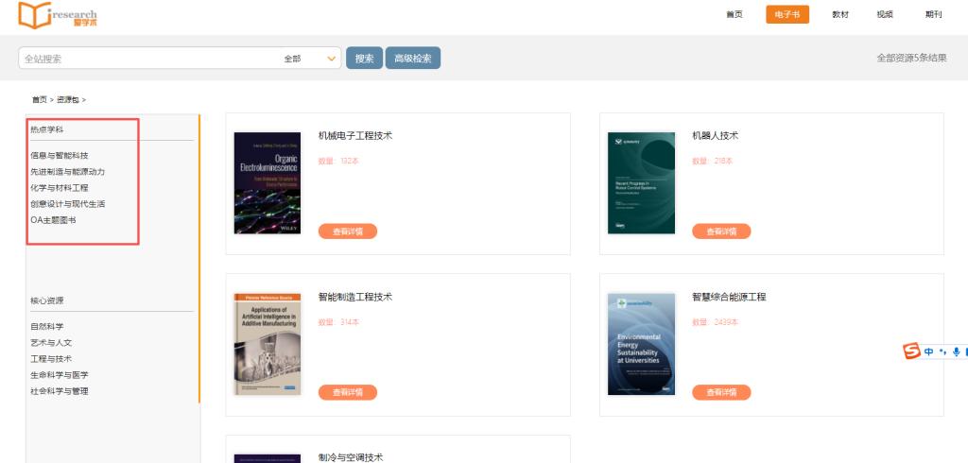Open the 视频 navigation tab
The image size is (968, 463).
(885, 15)
